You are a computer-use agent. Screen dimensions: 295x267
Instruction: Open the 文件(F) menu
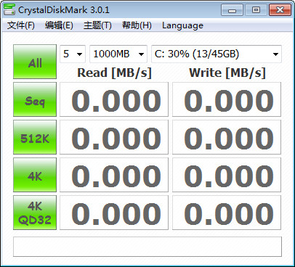[21, 25]
